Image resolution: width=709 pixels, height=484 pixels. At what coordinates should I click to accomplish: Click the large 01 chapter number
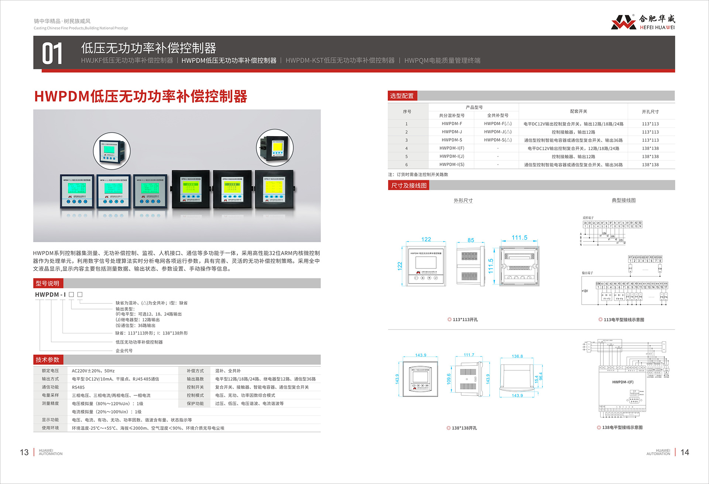pos(52,54)
